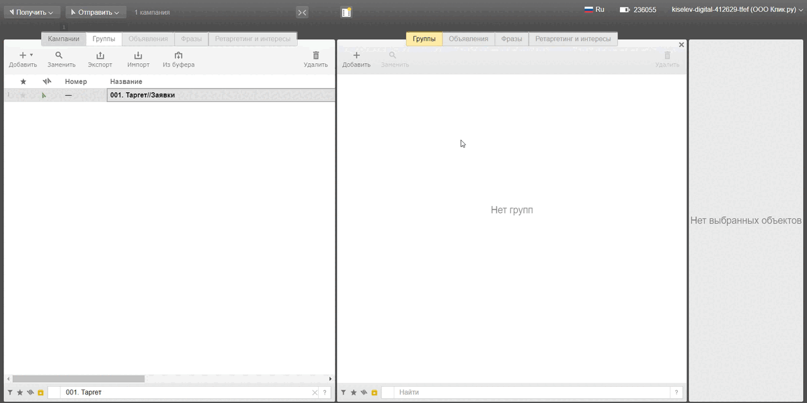This screenshot has width=807, height=403.
Task: Sort by star column header
Action: (x=23, y=81)
